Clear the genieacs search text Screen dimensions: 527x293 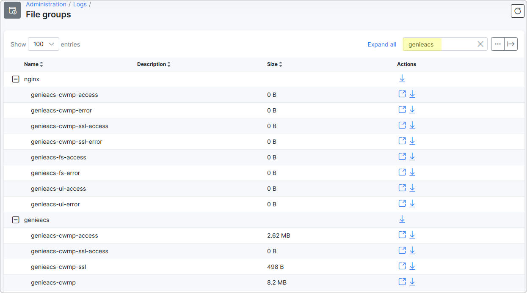(x=480, y=44)
